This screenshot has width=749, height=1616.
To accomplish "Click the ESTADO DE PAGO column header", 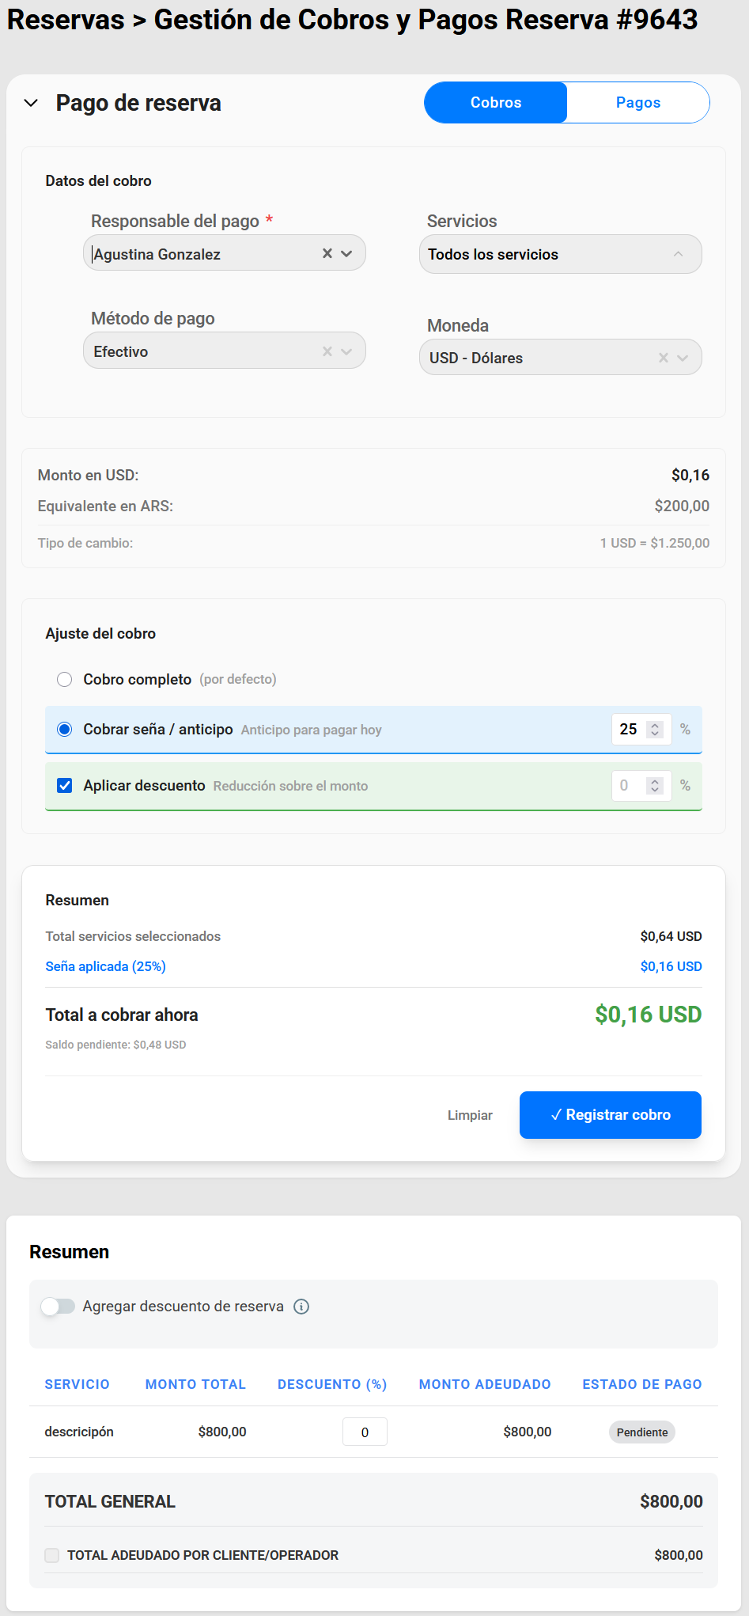I will 642,1384.
